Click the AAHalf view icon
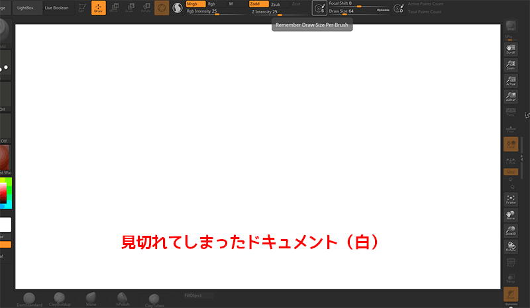The image size is (530, 308). (510, 97)
